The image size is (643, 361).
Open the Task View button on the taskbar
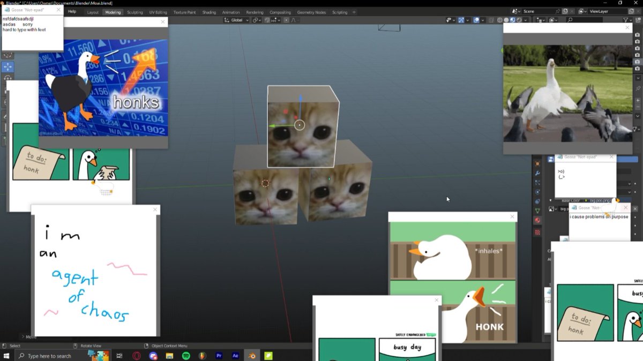(x=119, y=356)
